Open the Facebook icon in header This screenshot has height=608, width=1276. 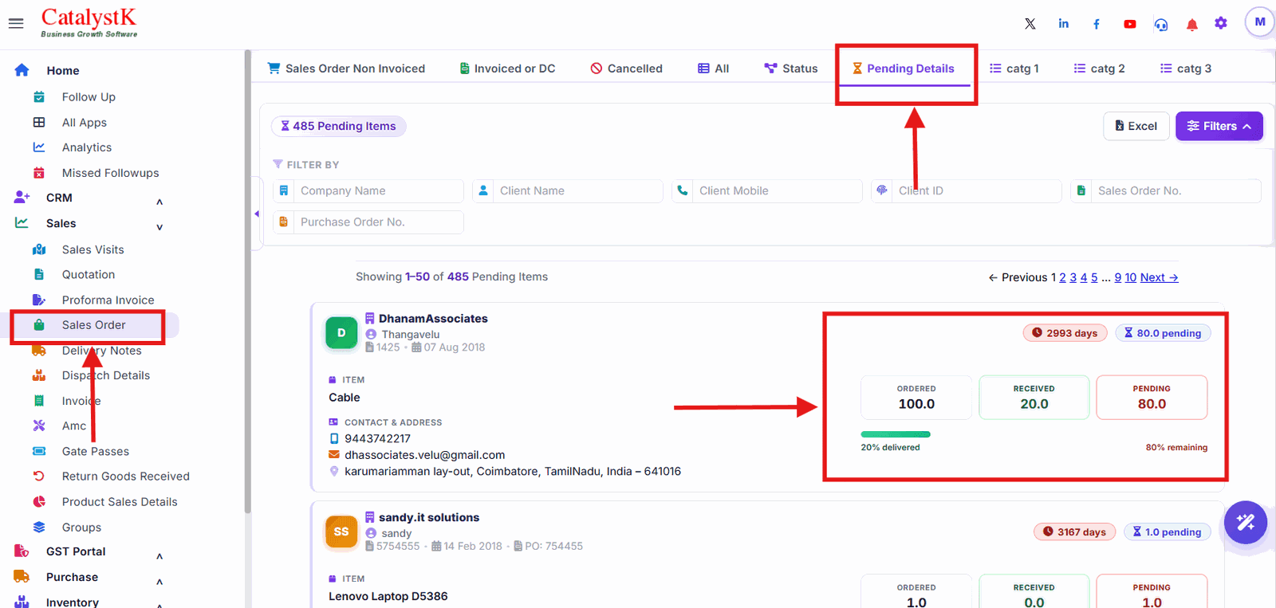pyautogui.click(x=1097, y=24)
